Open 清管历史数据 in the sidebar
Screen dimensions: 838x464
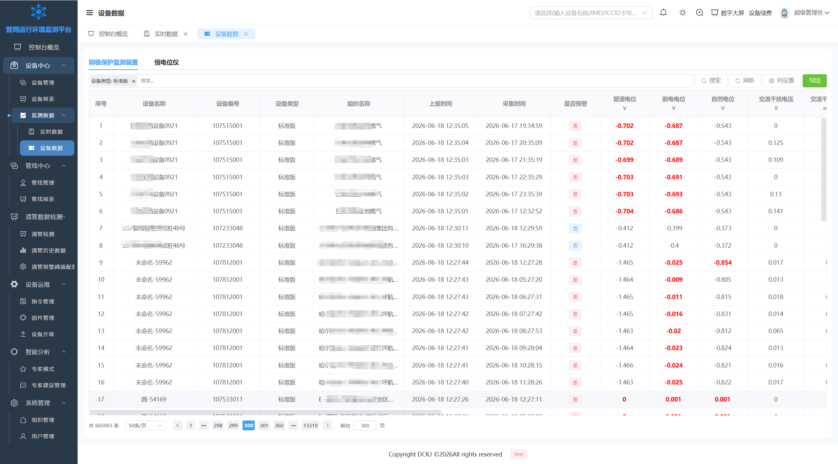(48, 250)
